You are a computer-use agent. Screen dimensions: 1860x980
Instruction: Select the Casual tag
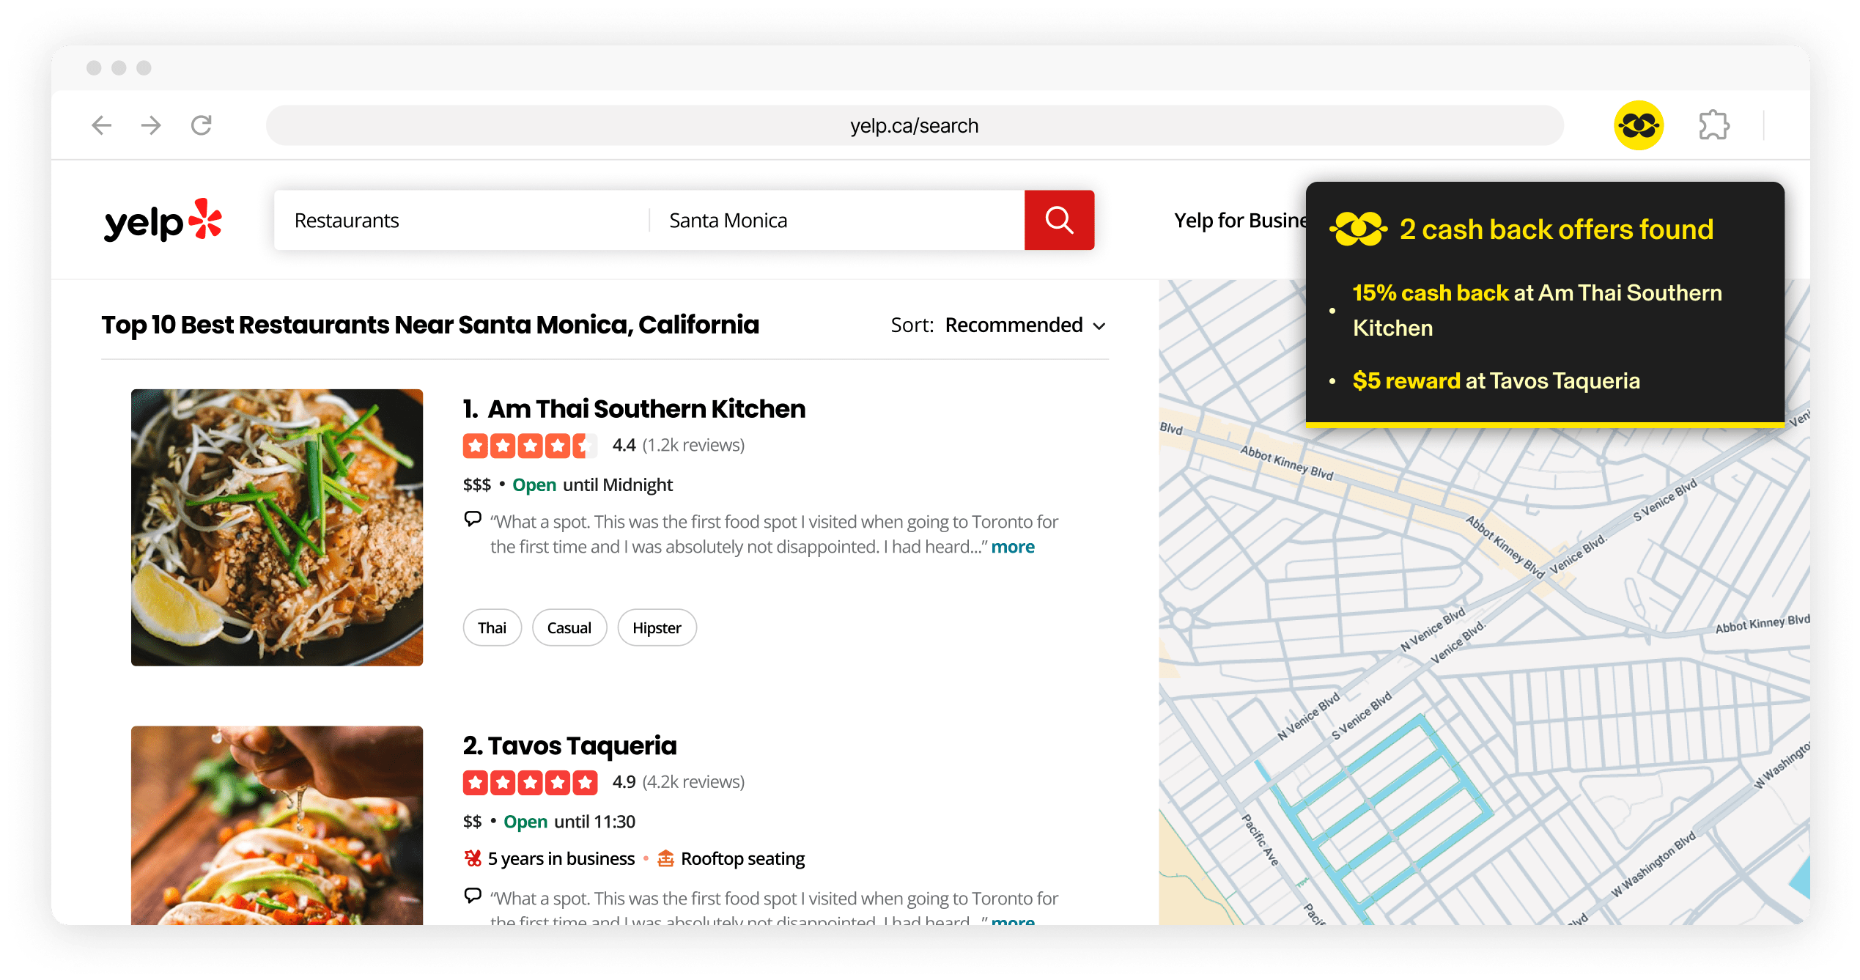click(x=569, y=627)
